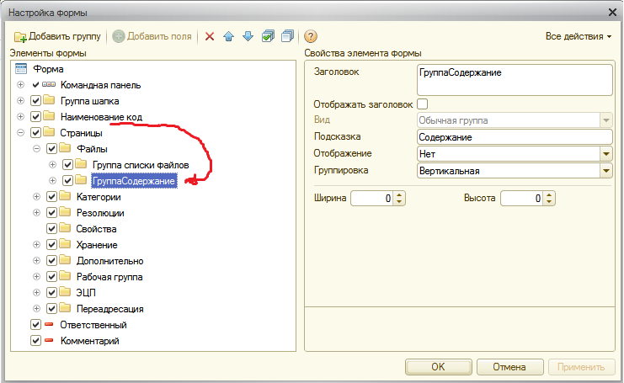Click folder icon of Группа списки файлов

click(81, 164)
